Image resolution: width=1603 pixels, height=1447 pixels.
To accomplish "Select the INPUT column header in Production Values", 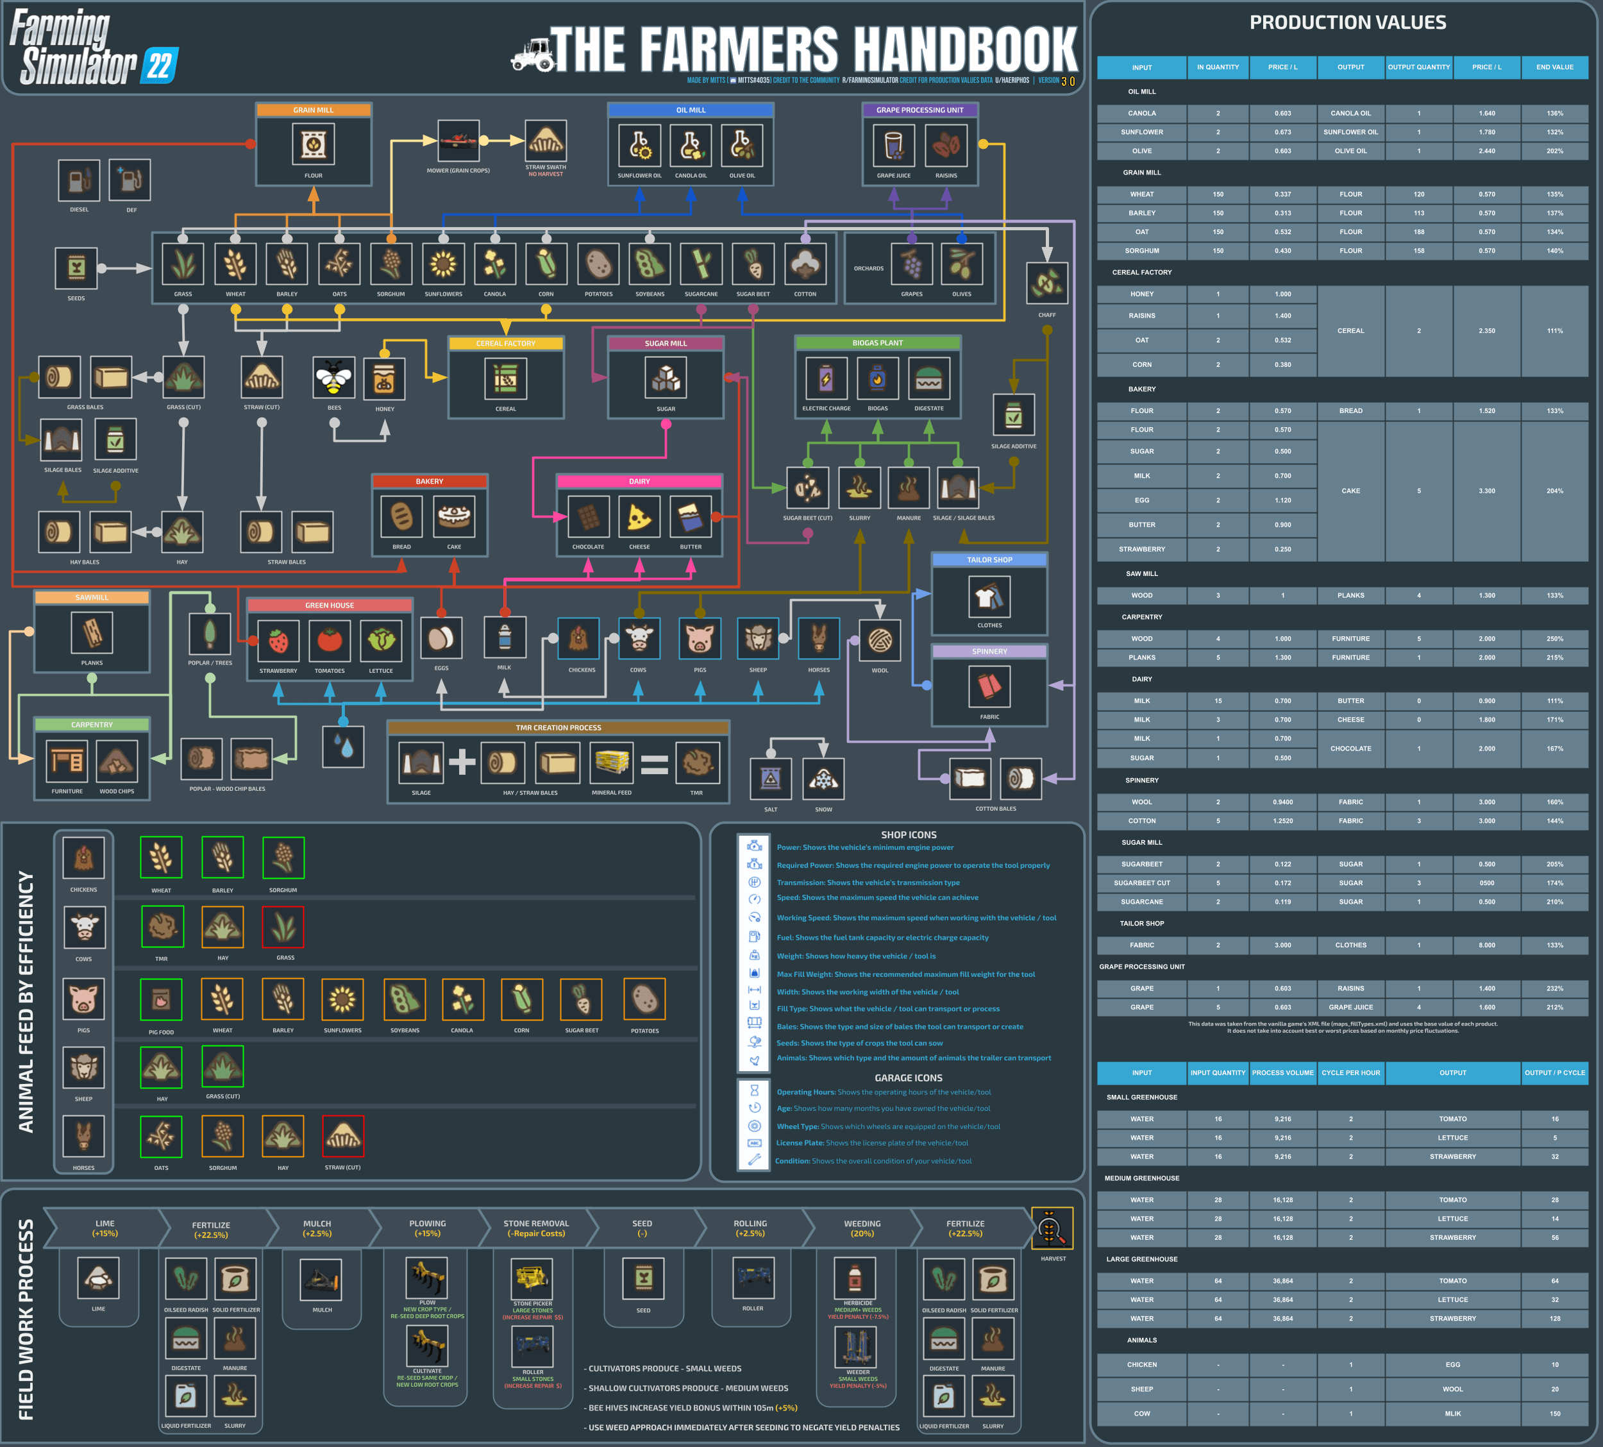I will (1141, 67).
